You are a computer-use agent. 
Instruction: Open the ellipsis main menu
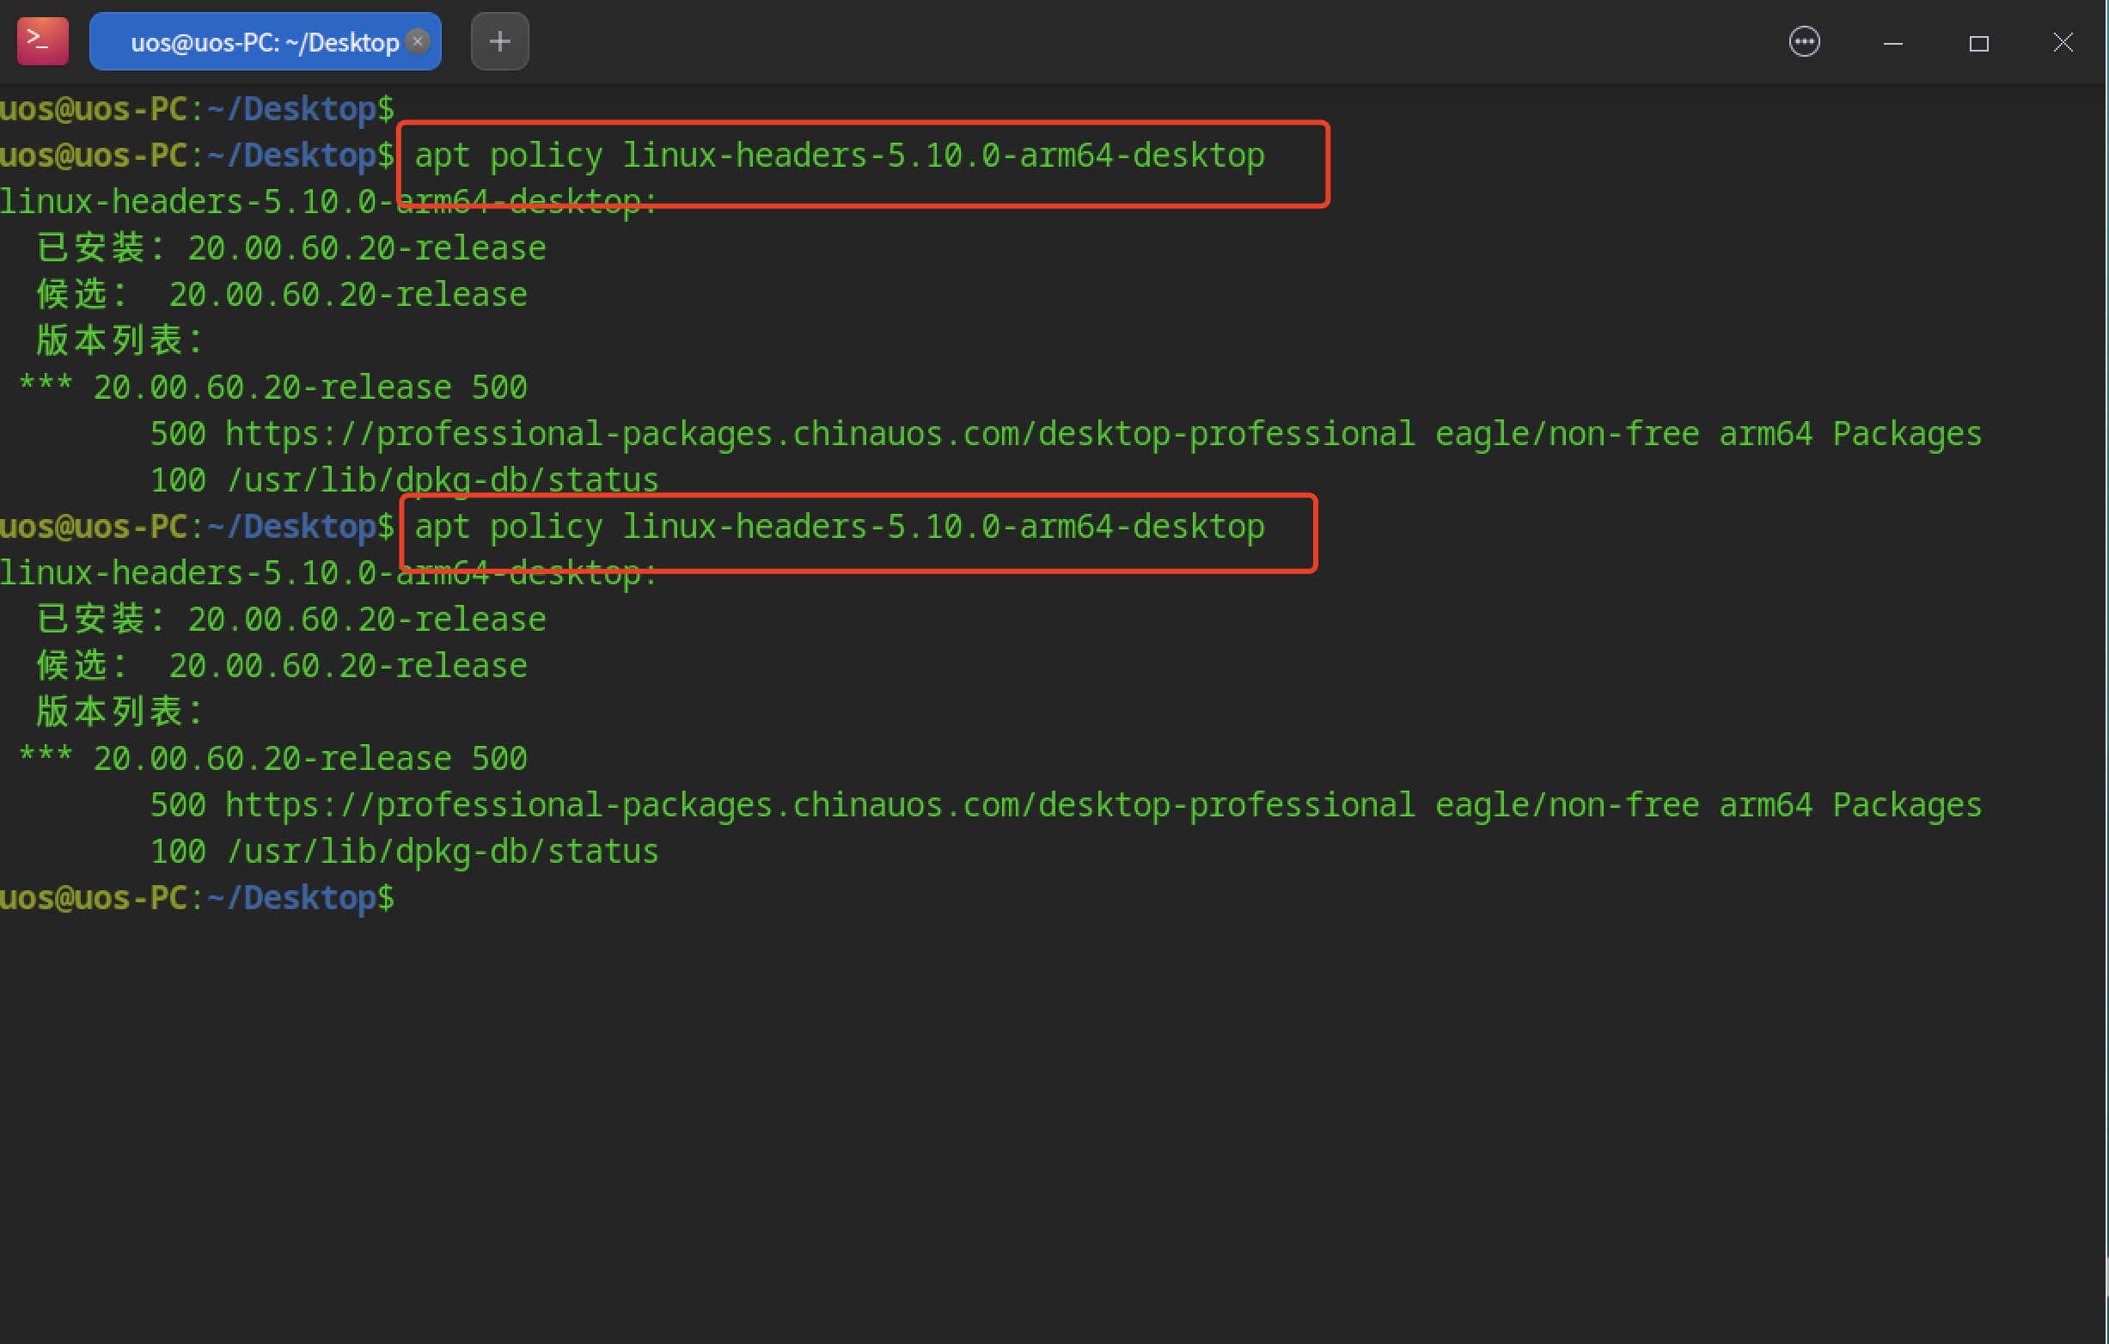(x=1803, y=42)
